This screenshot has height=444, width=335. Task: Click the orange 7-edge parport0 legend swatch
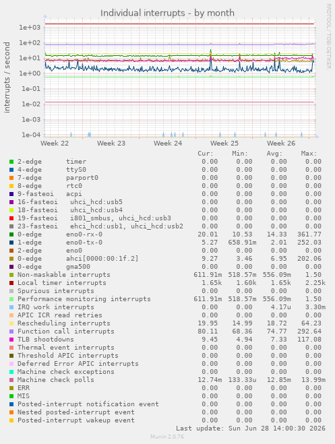pyautogui.click(x=11, y=178)
